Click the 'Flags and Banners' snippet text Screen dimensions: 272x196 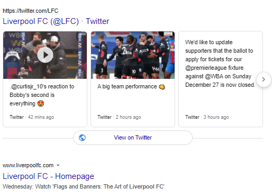coord(84,186)
